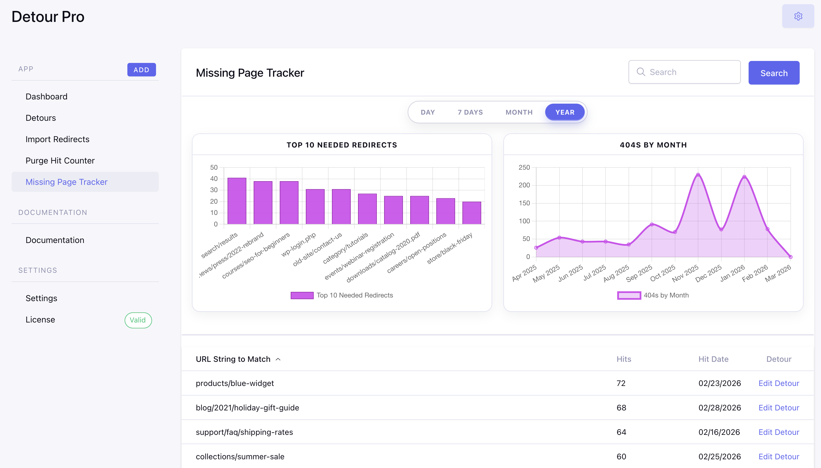Click the blue Search button
This screenshot has width=821, height=468.
[x=774, y=73]
